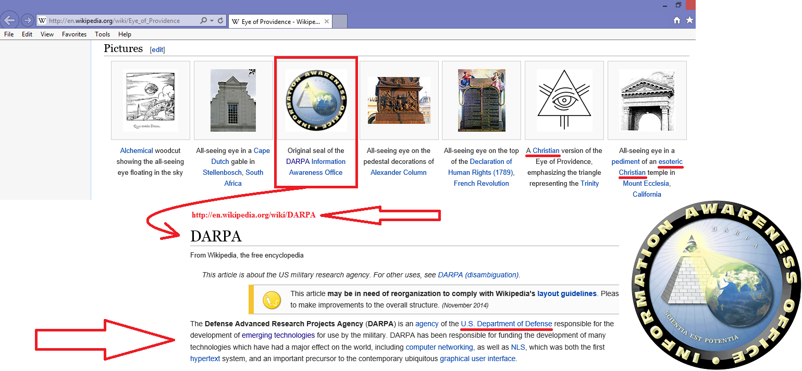Click the browser Back arrow button
Screen dimensions: 802x371
(10, 20)
